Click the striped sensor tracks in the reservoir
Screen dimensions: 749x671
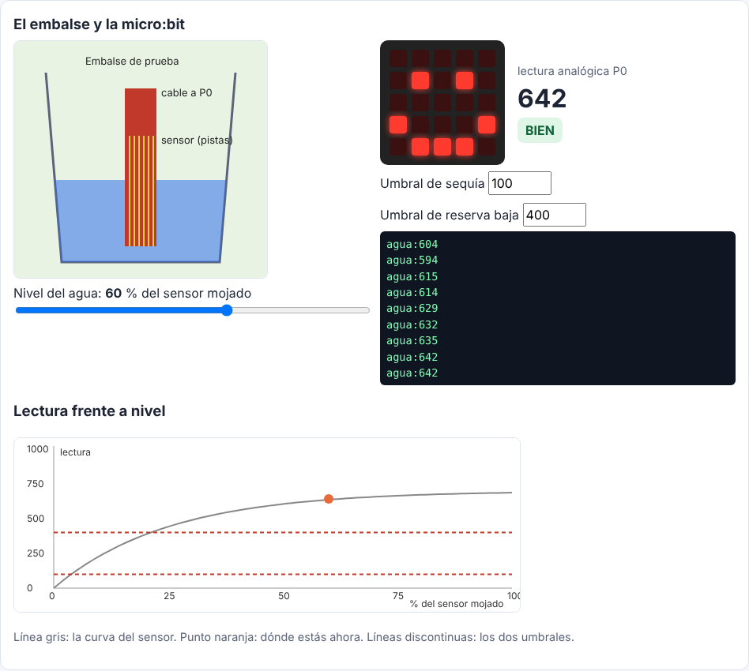141,191
